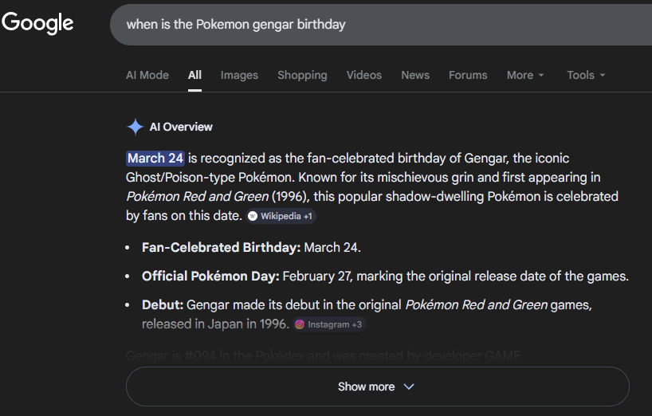Viewport: 652px width, 416px height.
Task: Open the Instagram +3 source chip
Action: pyautogui.click(x=329, y=324)
